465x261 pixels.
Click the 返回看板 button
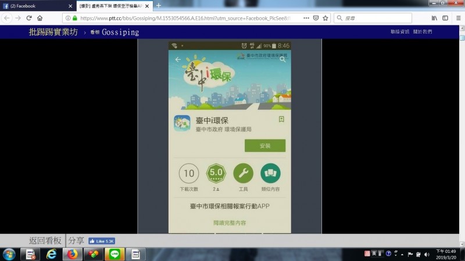(45, 241)
